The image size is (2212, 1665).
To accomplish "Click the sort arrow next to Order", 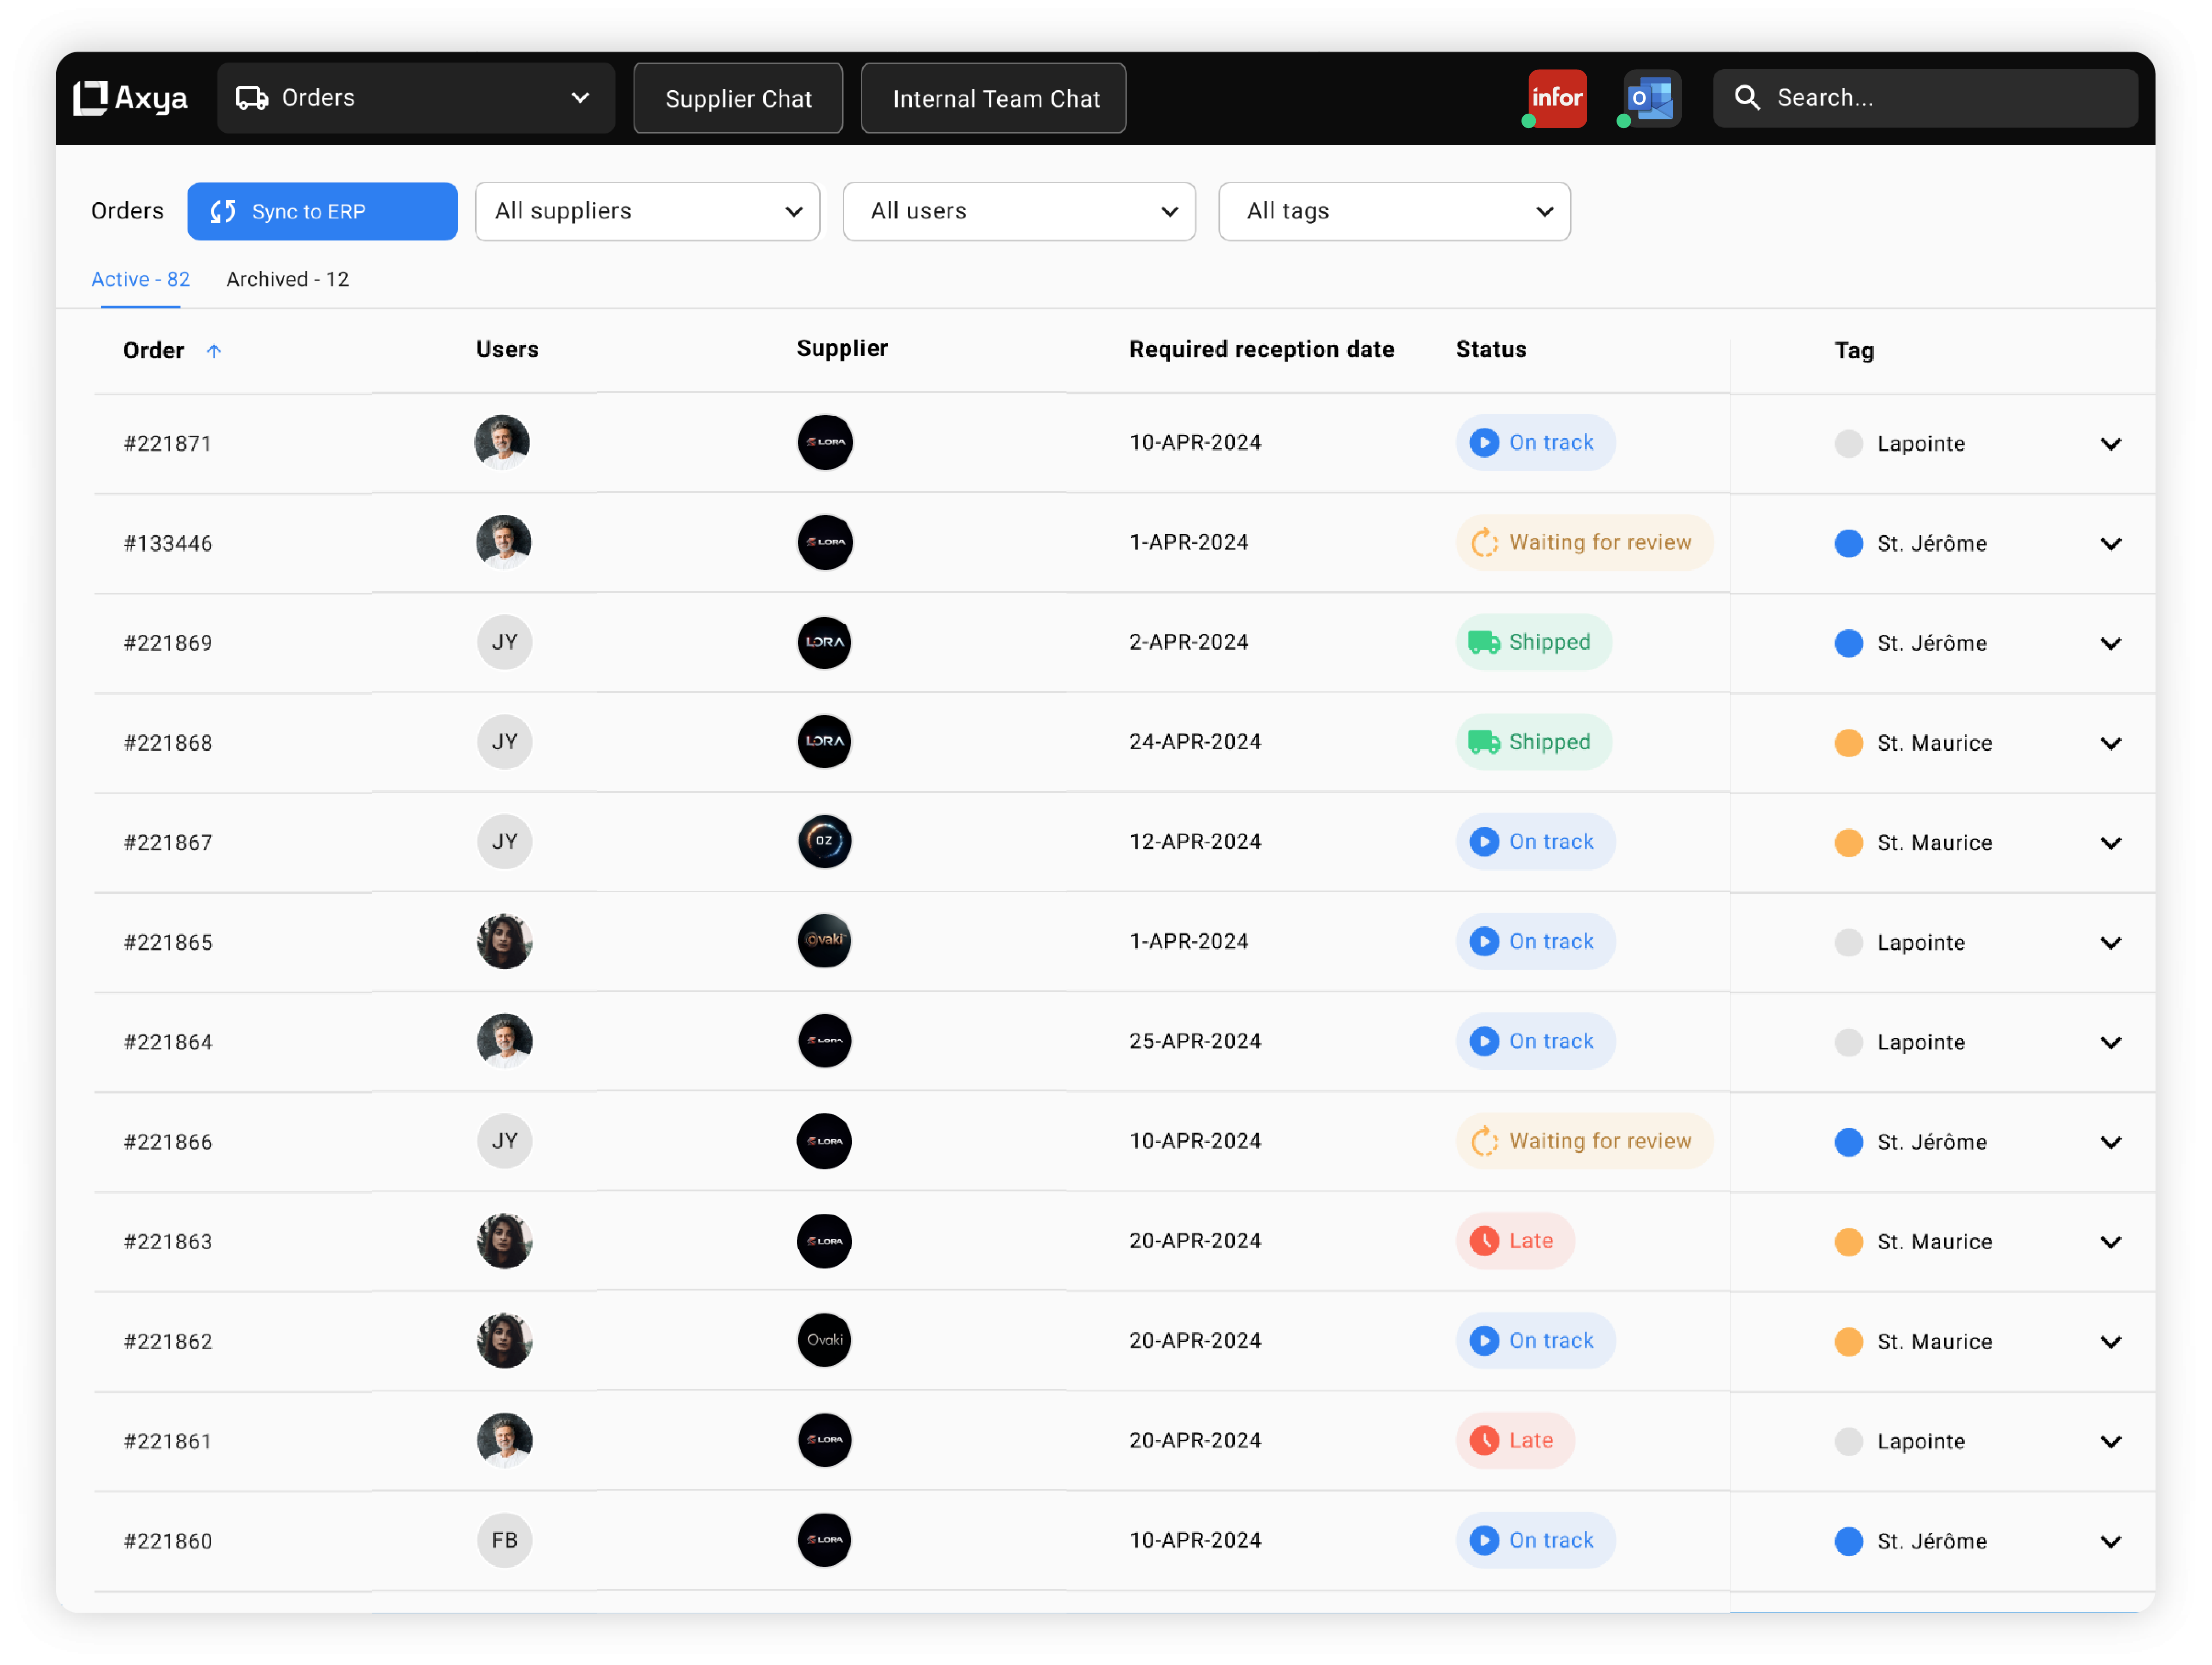I will click(214, 351).
